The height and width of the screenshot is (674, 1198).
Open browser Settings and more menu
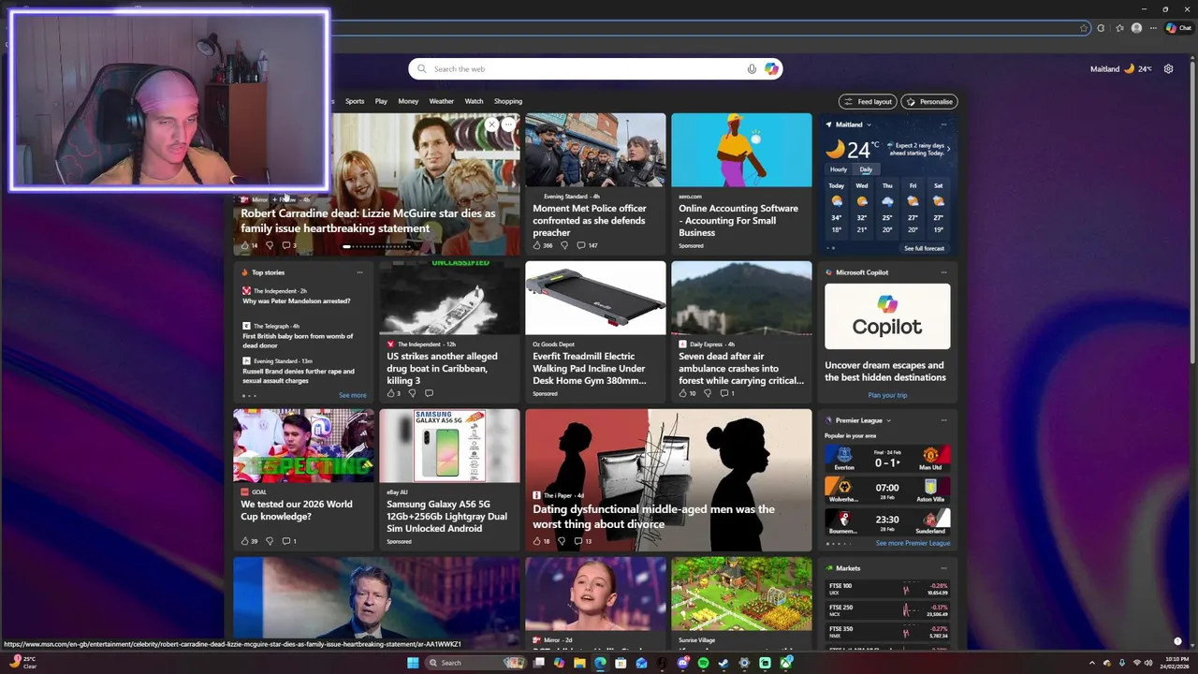pyautogui.click(x=1153, y=28)
